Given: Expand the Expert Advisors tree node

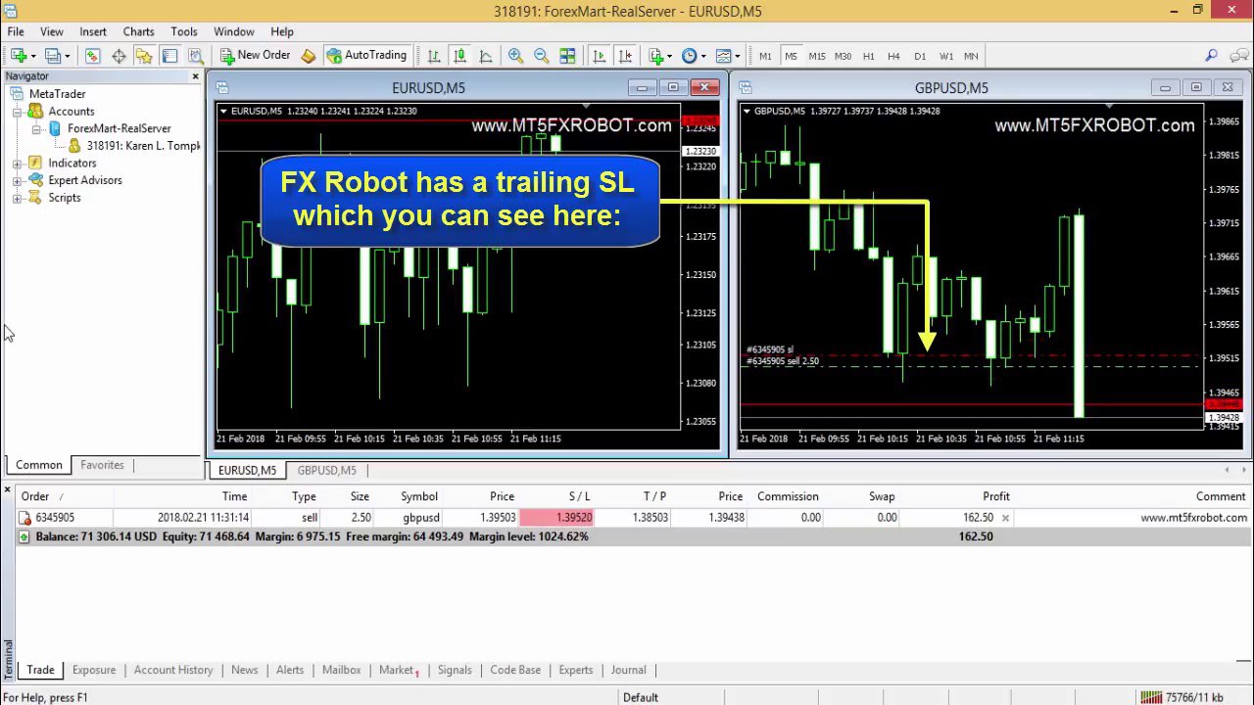Looking at the screenshot, I should [x=17, y=180].
